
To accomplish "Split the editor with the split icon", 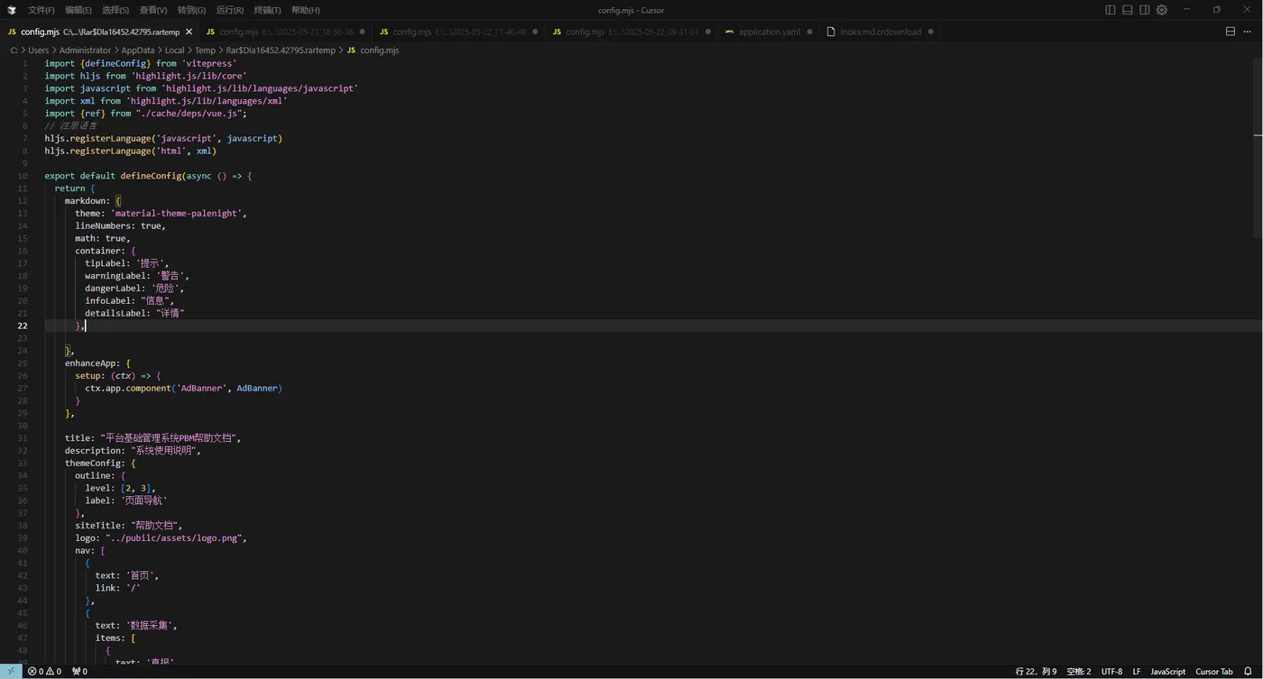I will pos(1231,32).
